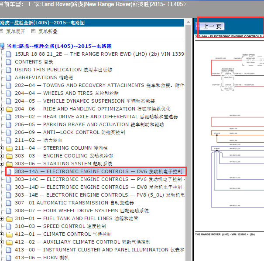This screenshot has height=261, width=264.
Task: Click the tree panel scrollbar up arrow
Action: (188, 22)
